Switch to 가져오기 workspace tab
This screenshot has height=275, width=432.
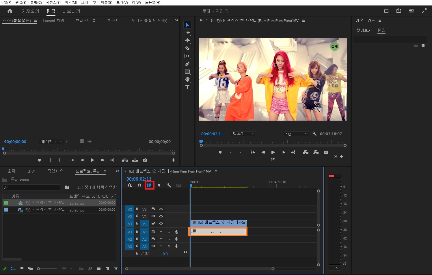pos(30,11)
